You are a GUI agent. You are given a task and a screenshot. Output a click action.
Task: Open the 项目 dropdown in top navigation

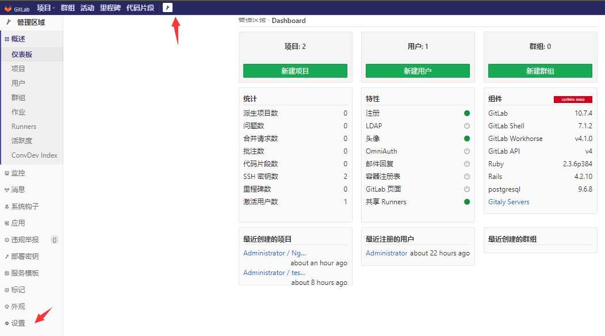[46, 7]
